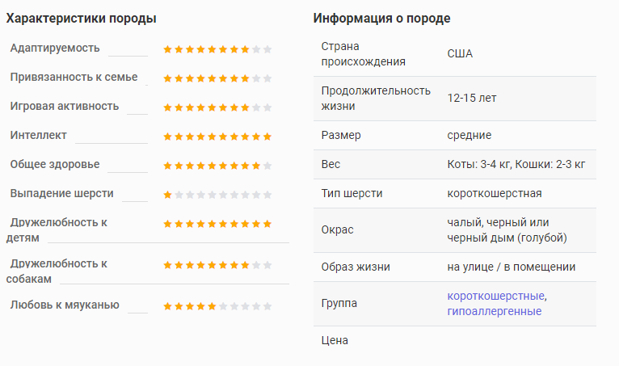Click the Вес row weight values
Screen dimensions: 619x366
pyautogui.click(x=516, y=164)
